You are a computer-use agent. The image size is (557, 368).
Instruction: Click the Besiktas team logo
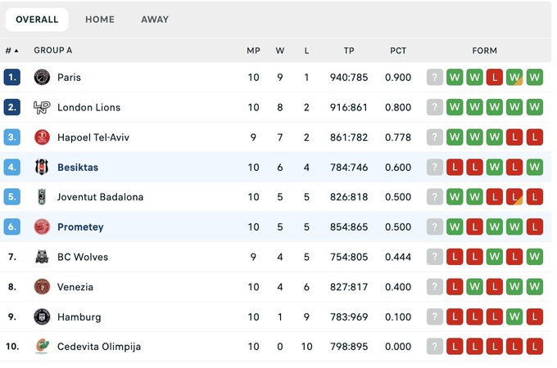[x=42, y=167]
